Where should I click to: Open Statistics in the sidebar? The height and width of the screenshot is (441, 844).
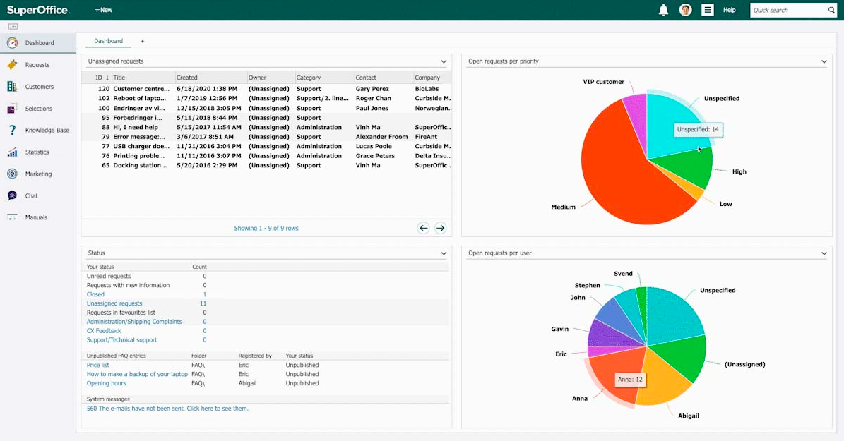[x=37, y=152]
